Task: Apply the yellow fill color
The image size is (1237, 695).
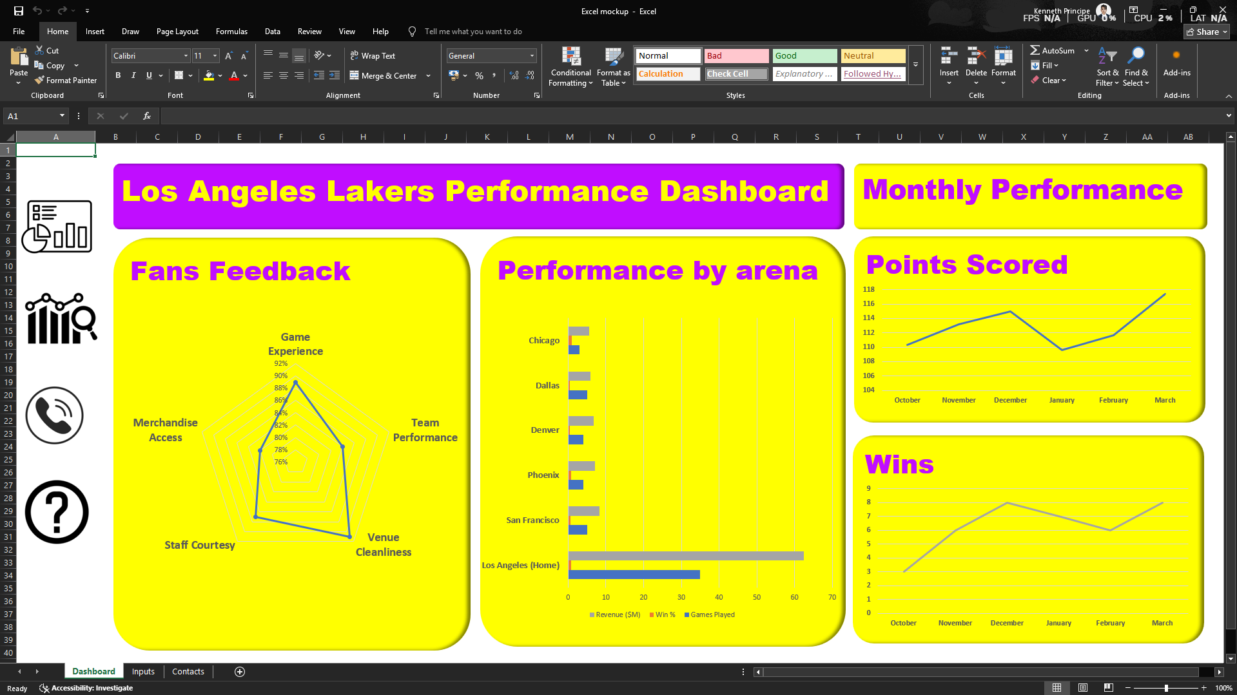Action: (209, 75)
